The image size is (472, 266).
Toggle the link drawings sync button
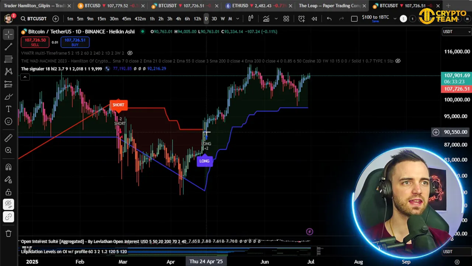point(8,216)
